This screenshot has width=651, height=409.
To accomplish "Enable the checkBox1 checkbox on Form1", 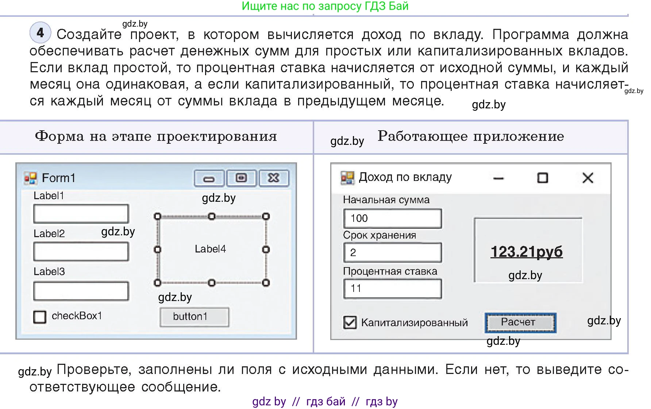I will [x=39, y=317].
